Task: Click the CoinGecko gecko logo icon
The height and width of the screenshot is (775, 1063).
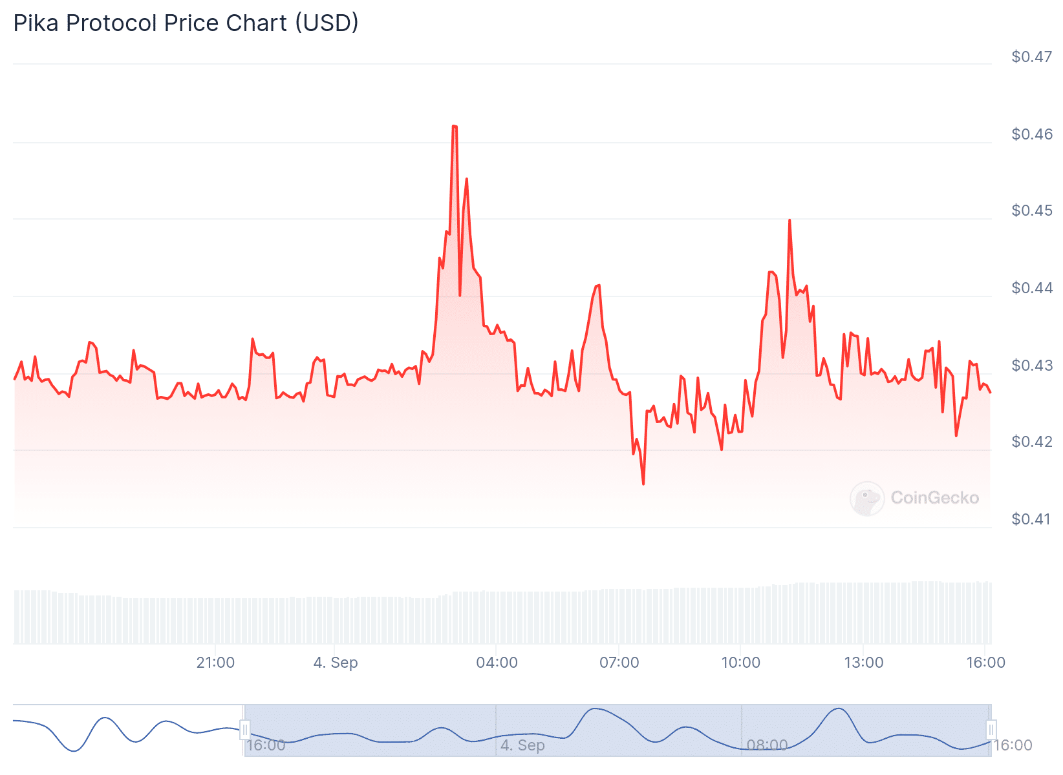Action: click(866, 498)
